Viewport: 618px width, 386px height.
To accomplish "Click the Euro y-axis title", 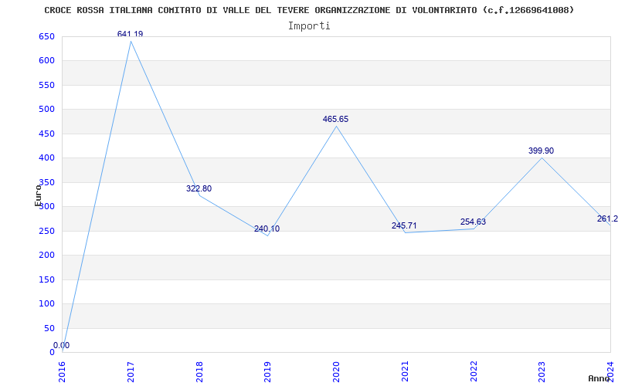I will 38,195.
